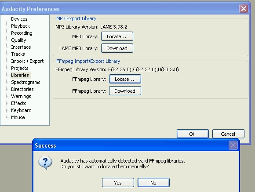Open Interface preferences

pyautogui.click(x=21, y=47)
